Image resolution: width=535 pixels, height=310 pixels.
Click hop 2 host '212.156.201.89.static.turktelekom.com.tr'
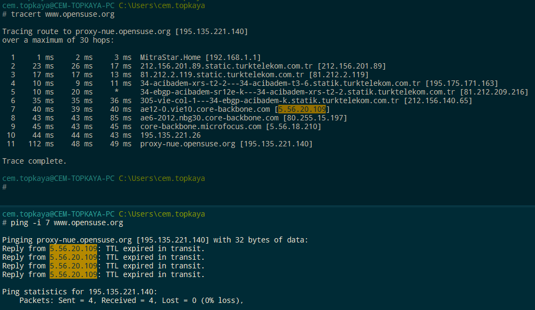pos(226,66)
